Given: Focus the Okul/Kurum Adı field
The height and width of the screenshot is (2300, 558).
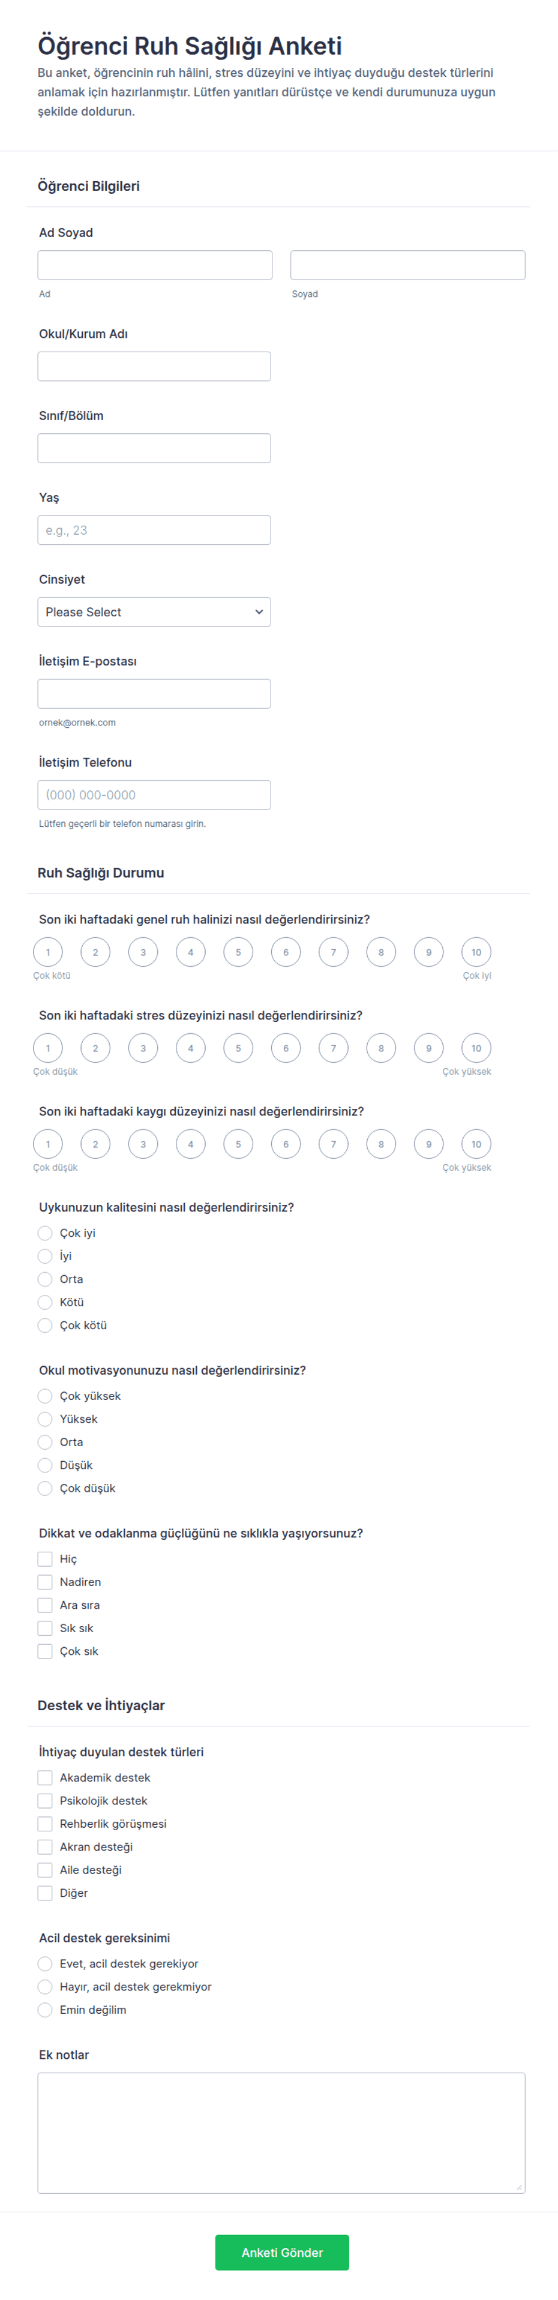Looking at the screenshot, I should click(154, 366).
